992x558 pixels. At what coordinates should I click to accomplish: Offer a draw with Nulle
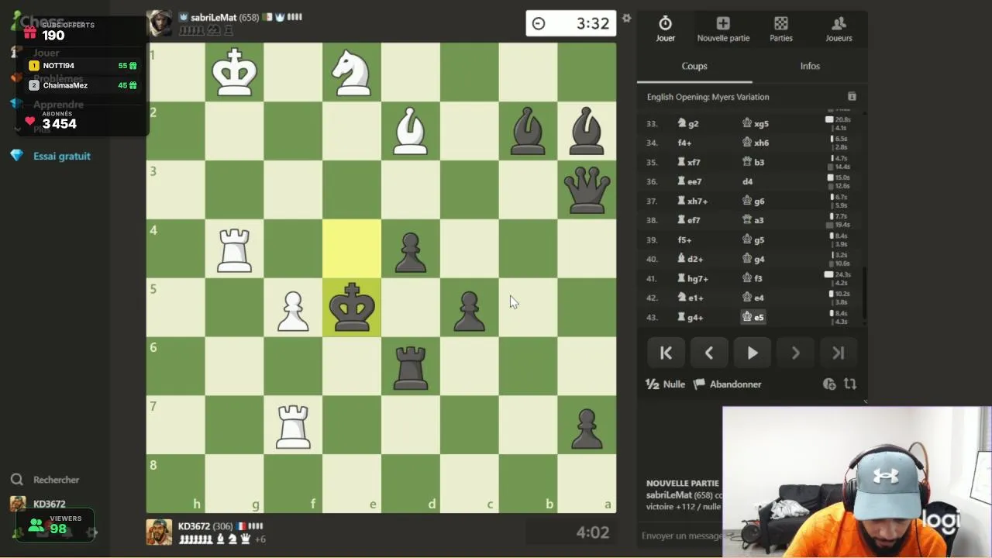click(666, 384)
